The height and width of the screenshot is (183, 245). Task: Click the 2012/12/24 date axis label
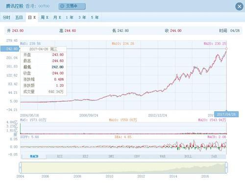click(x=157, y=115)
